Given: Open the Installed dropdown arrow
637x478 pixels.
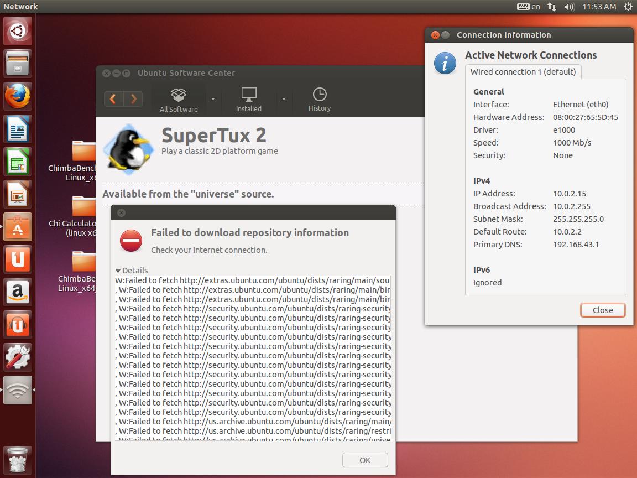Looking at the screenshot, I should (284, 100).
